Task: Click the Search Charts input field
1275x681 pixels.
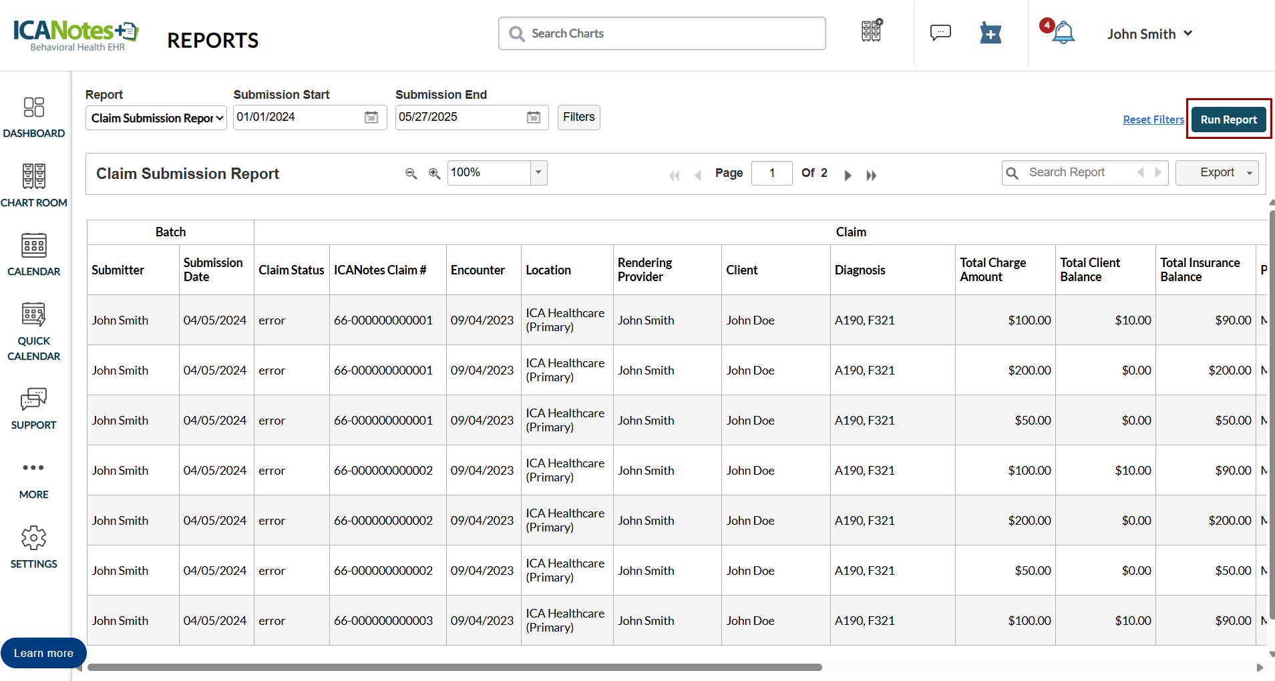Action: (x=662, y=33)
